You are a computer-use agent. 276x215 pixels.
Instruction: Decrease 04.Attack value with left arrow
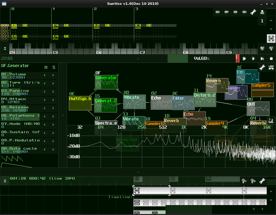44,100
